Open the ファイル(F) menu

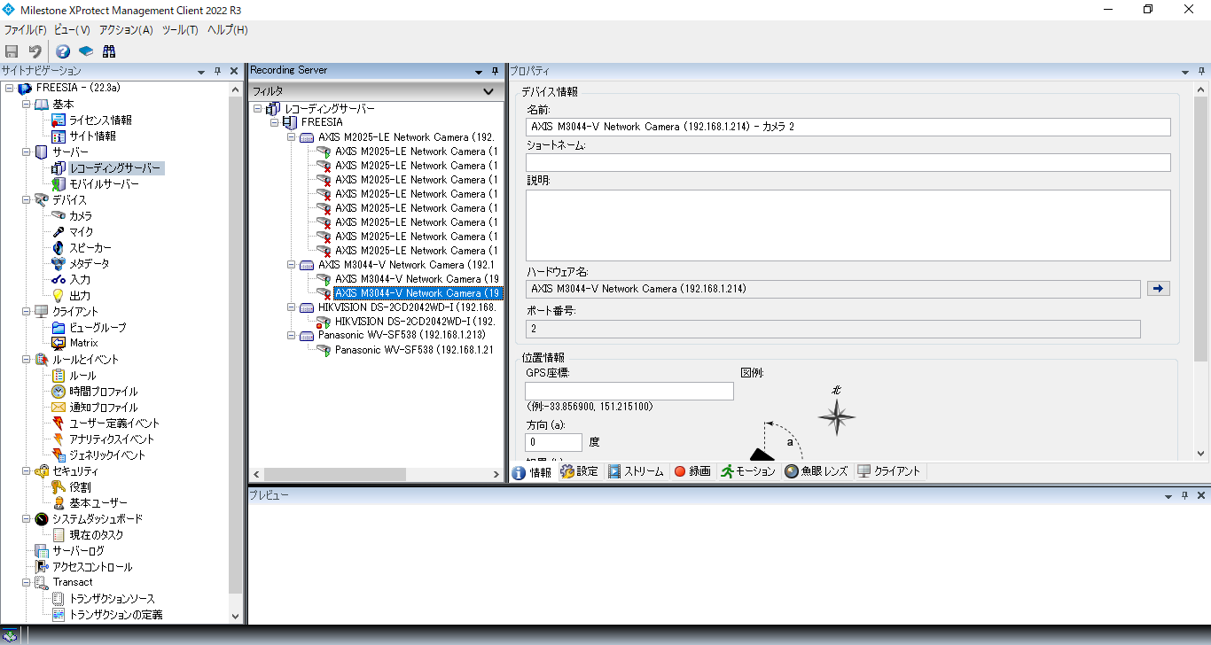(25, 29)
